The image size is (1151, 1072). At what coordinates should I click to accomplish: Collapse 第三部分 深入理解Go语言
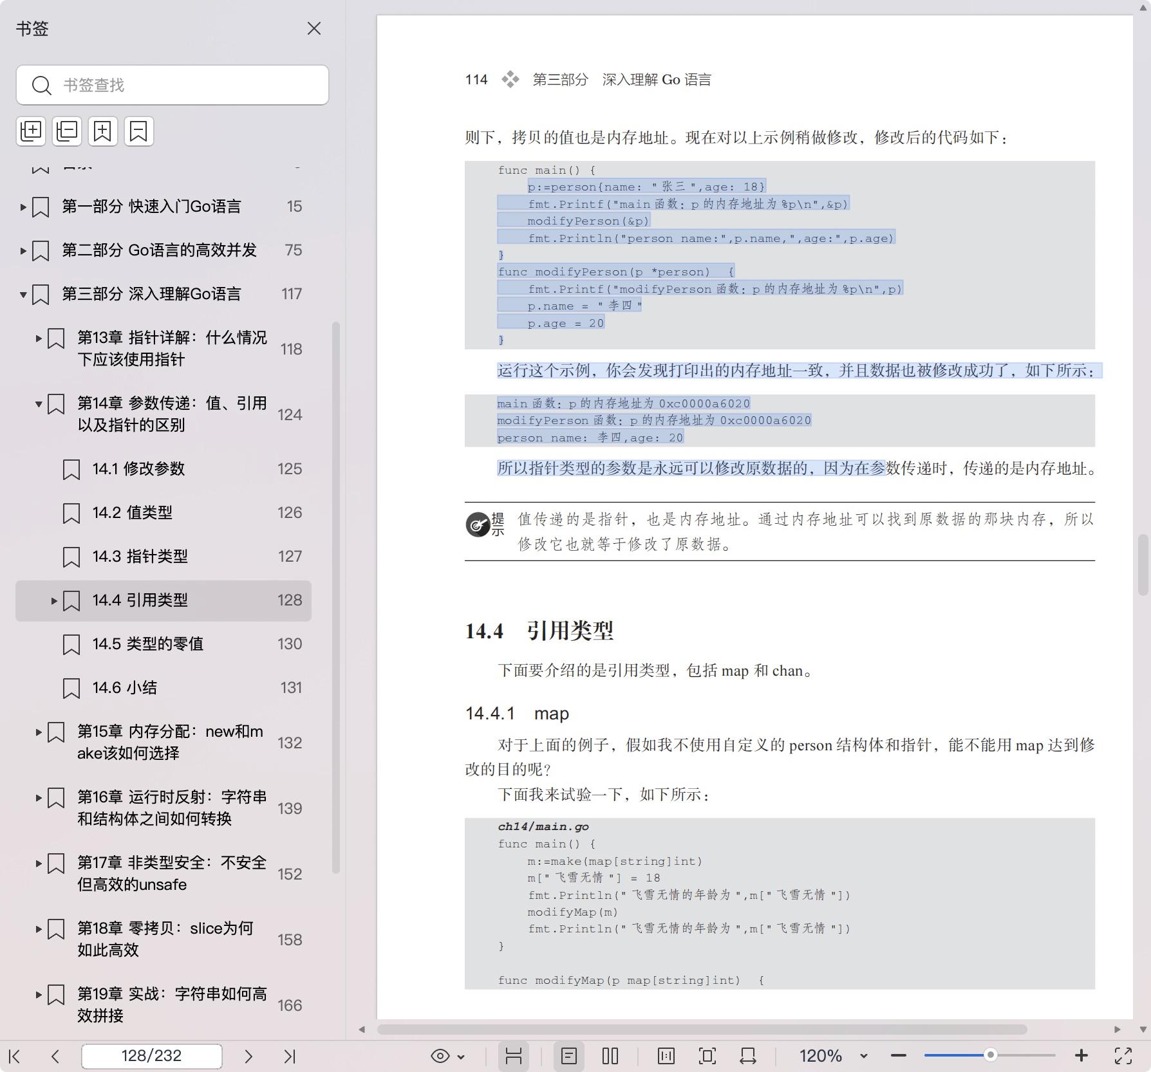(23, 295)
